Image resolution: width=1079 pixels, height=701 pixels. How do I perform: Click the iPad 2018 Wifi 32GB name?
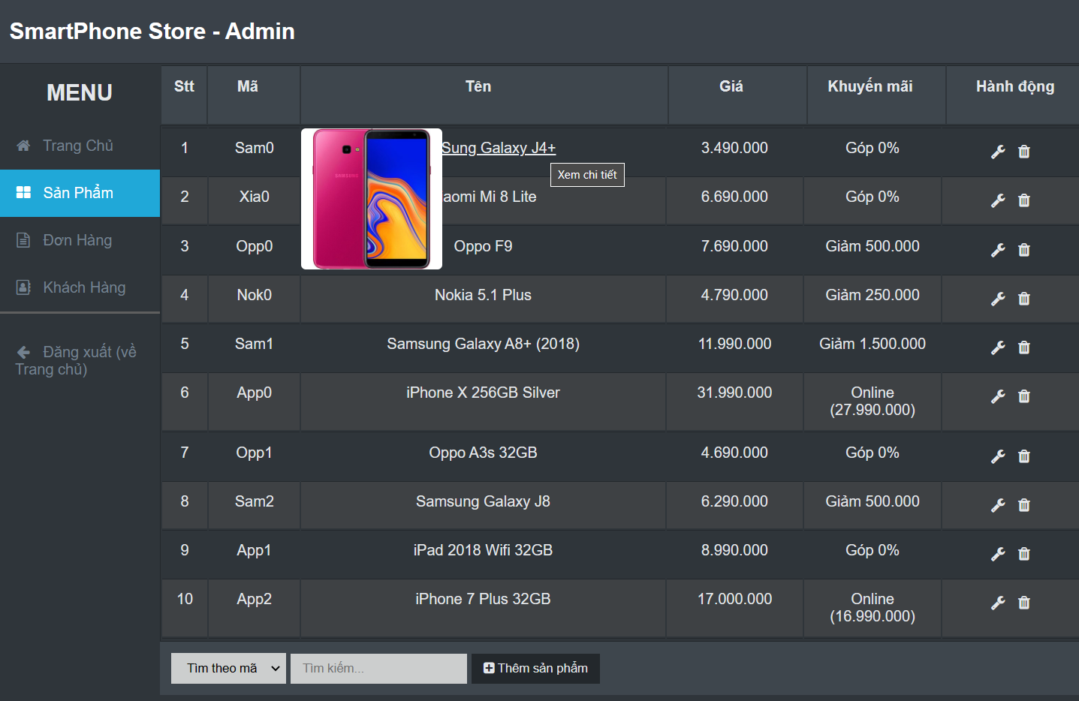coord(483,550)
